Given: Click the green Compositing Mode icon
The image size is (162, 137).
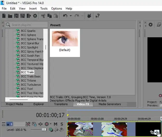Looking at the screenshot, I should [x=51, y=130].
